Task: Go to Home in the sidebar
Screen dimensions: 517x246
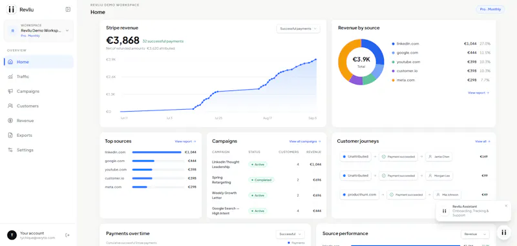Action: click(39, 62)
